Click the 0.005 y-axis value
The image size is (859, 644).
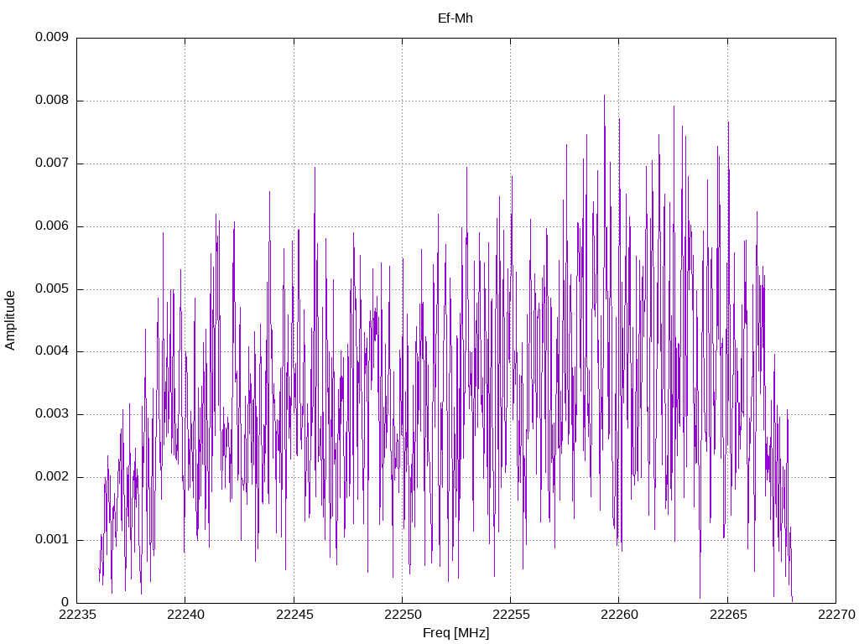point(52,289)
